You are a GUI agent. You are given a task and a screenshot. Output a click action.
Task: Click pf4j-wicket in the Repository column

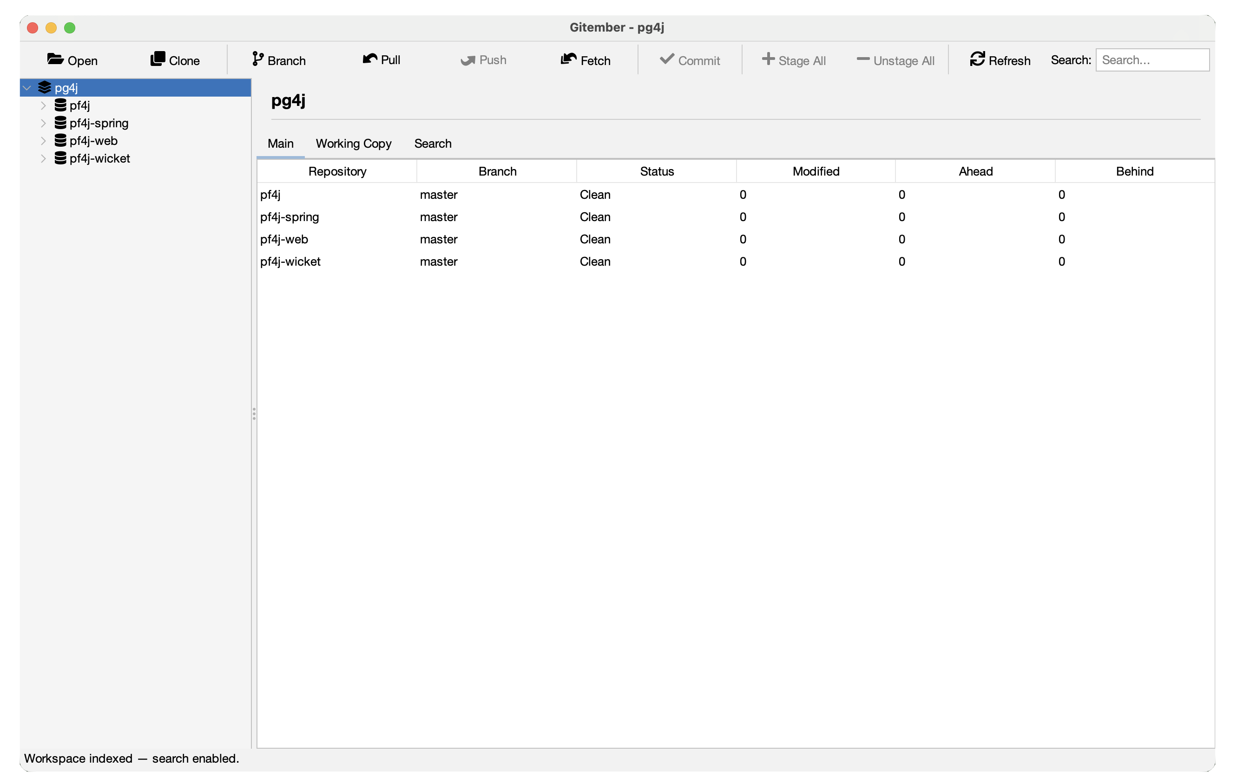point(337,261)
